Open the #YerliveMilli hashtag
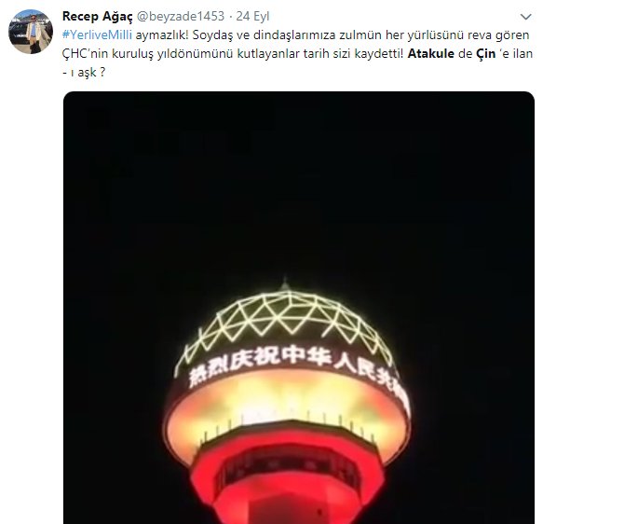This screenshot has height=524, width=624. 97,35
